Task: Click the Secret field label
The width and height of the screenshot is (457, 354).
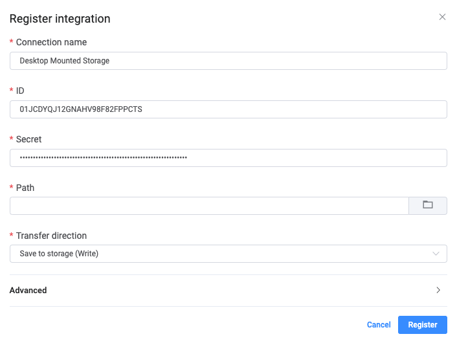Action: click(29, 139)
